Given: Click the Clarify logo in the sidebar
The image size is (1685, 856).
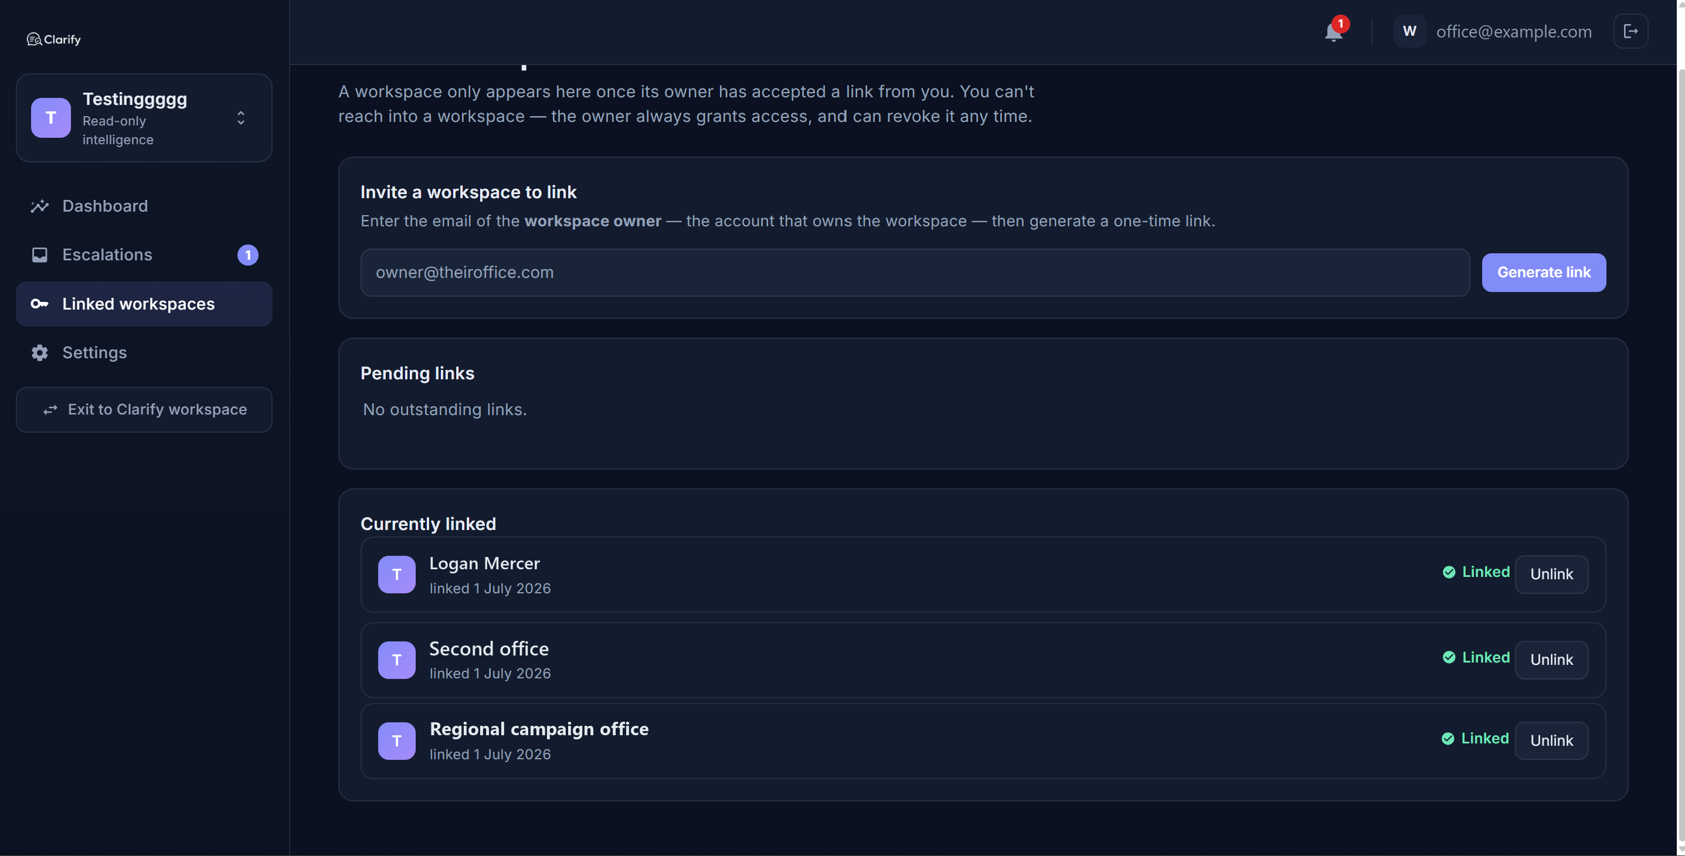Looking at the screenshot, I should click(x=53, y=39).
